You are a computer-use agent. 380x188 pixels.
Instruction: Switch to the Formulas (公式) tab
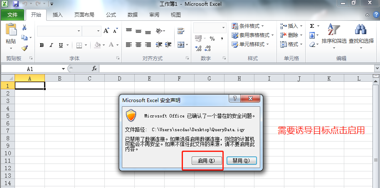111,15
